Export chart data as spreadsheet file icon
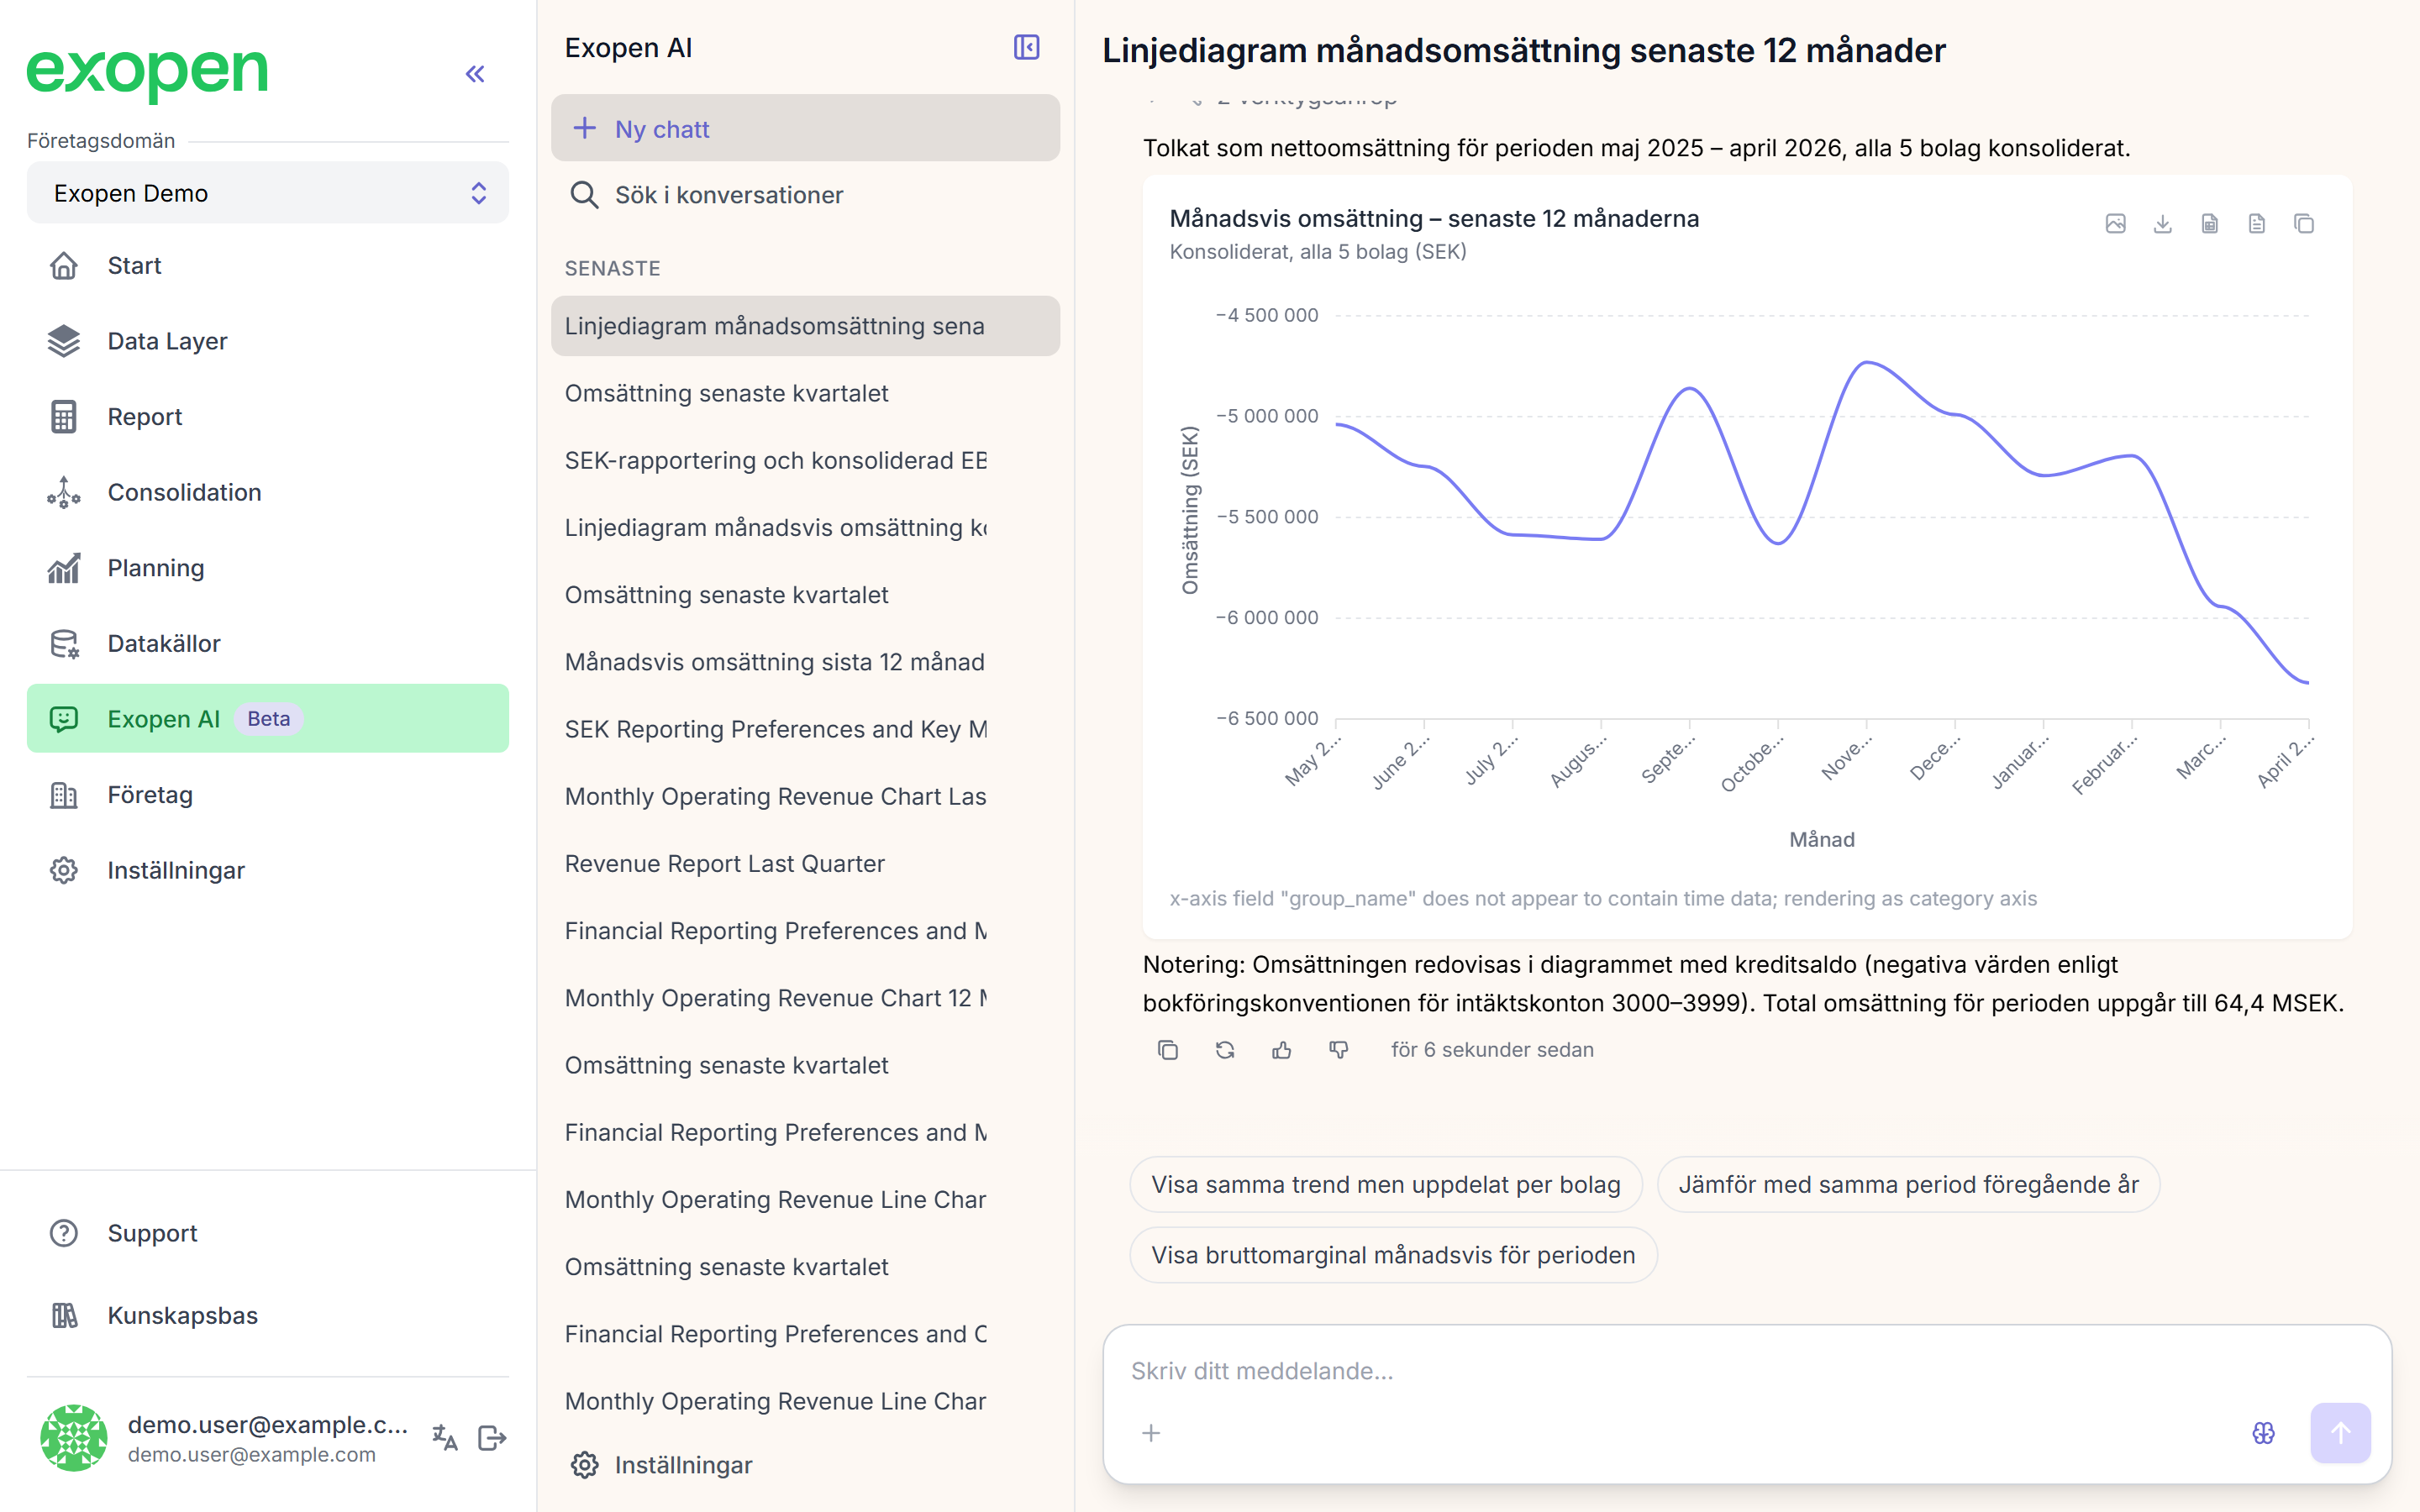2420x1512 pixels. (x=2209, y=223)
